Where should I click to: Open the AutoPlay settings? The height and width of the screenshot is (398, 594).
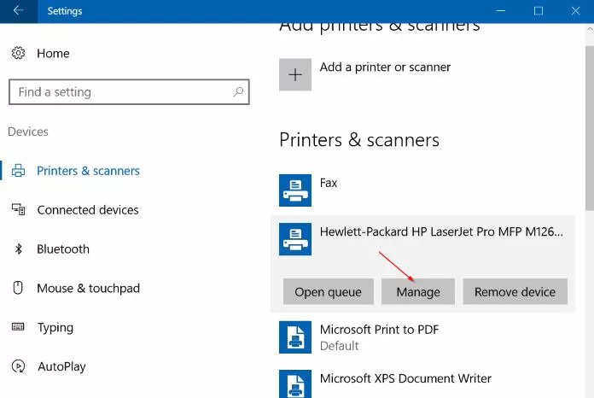(61, 366)
